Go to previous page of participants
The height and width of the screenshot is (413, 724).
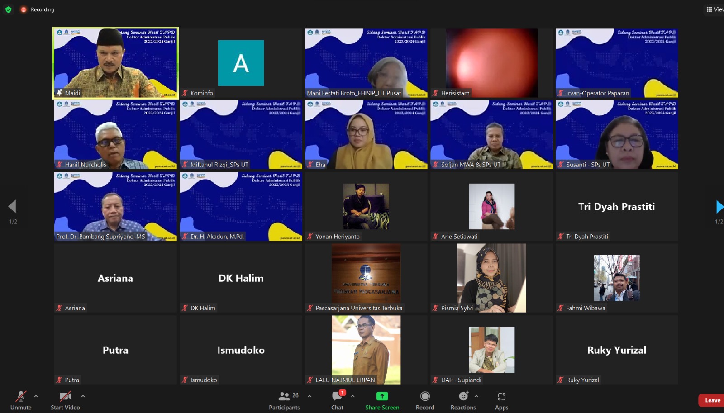coord(12,207)
